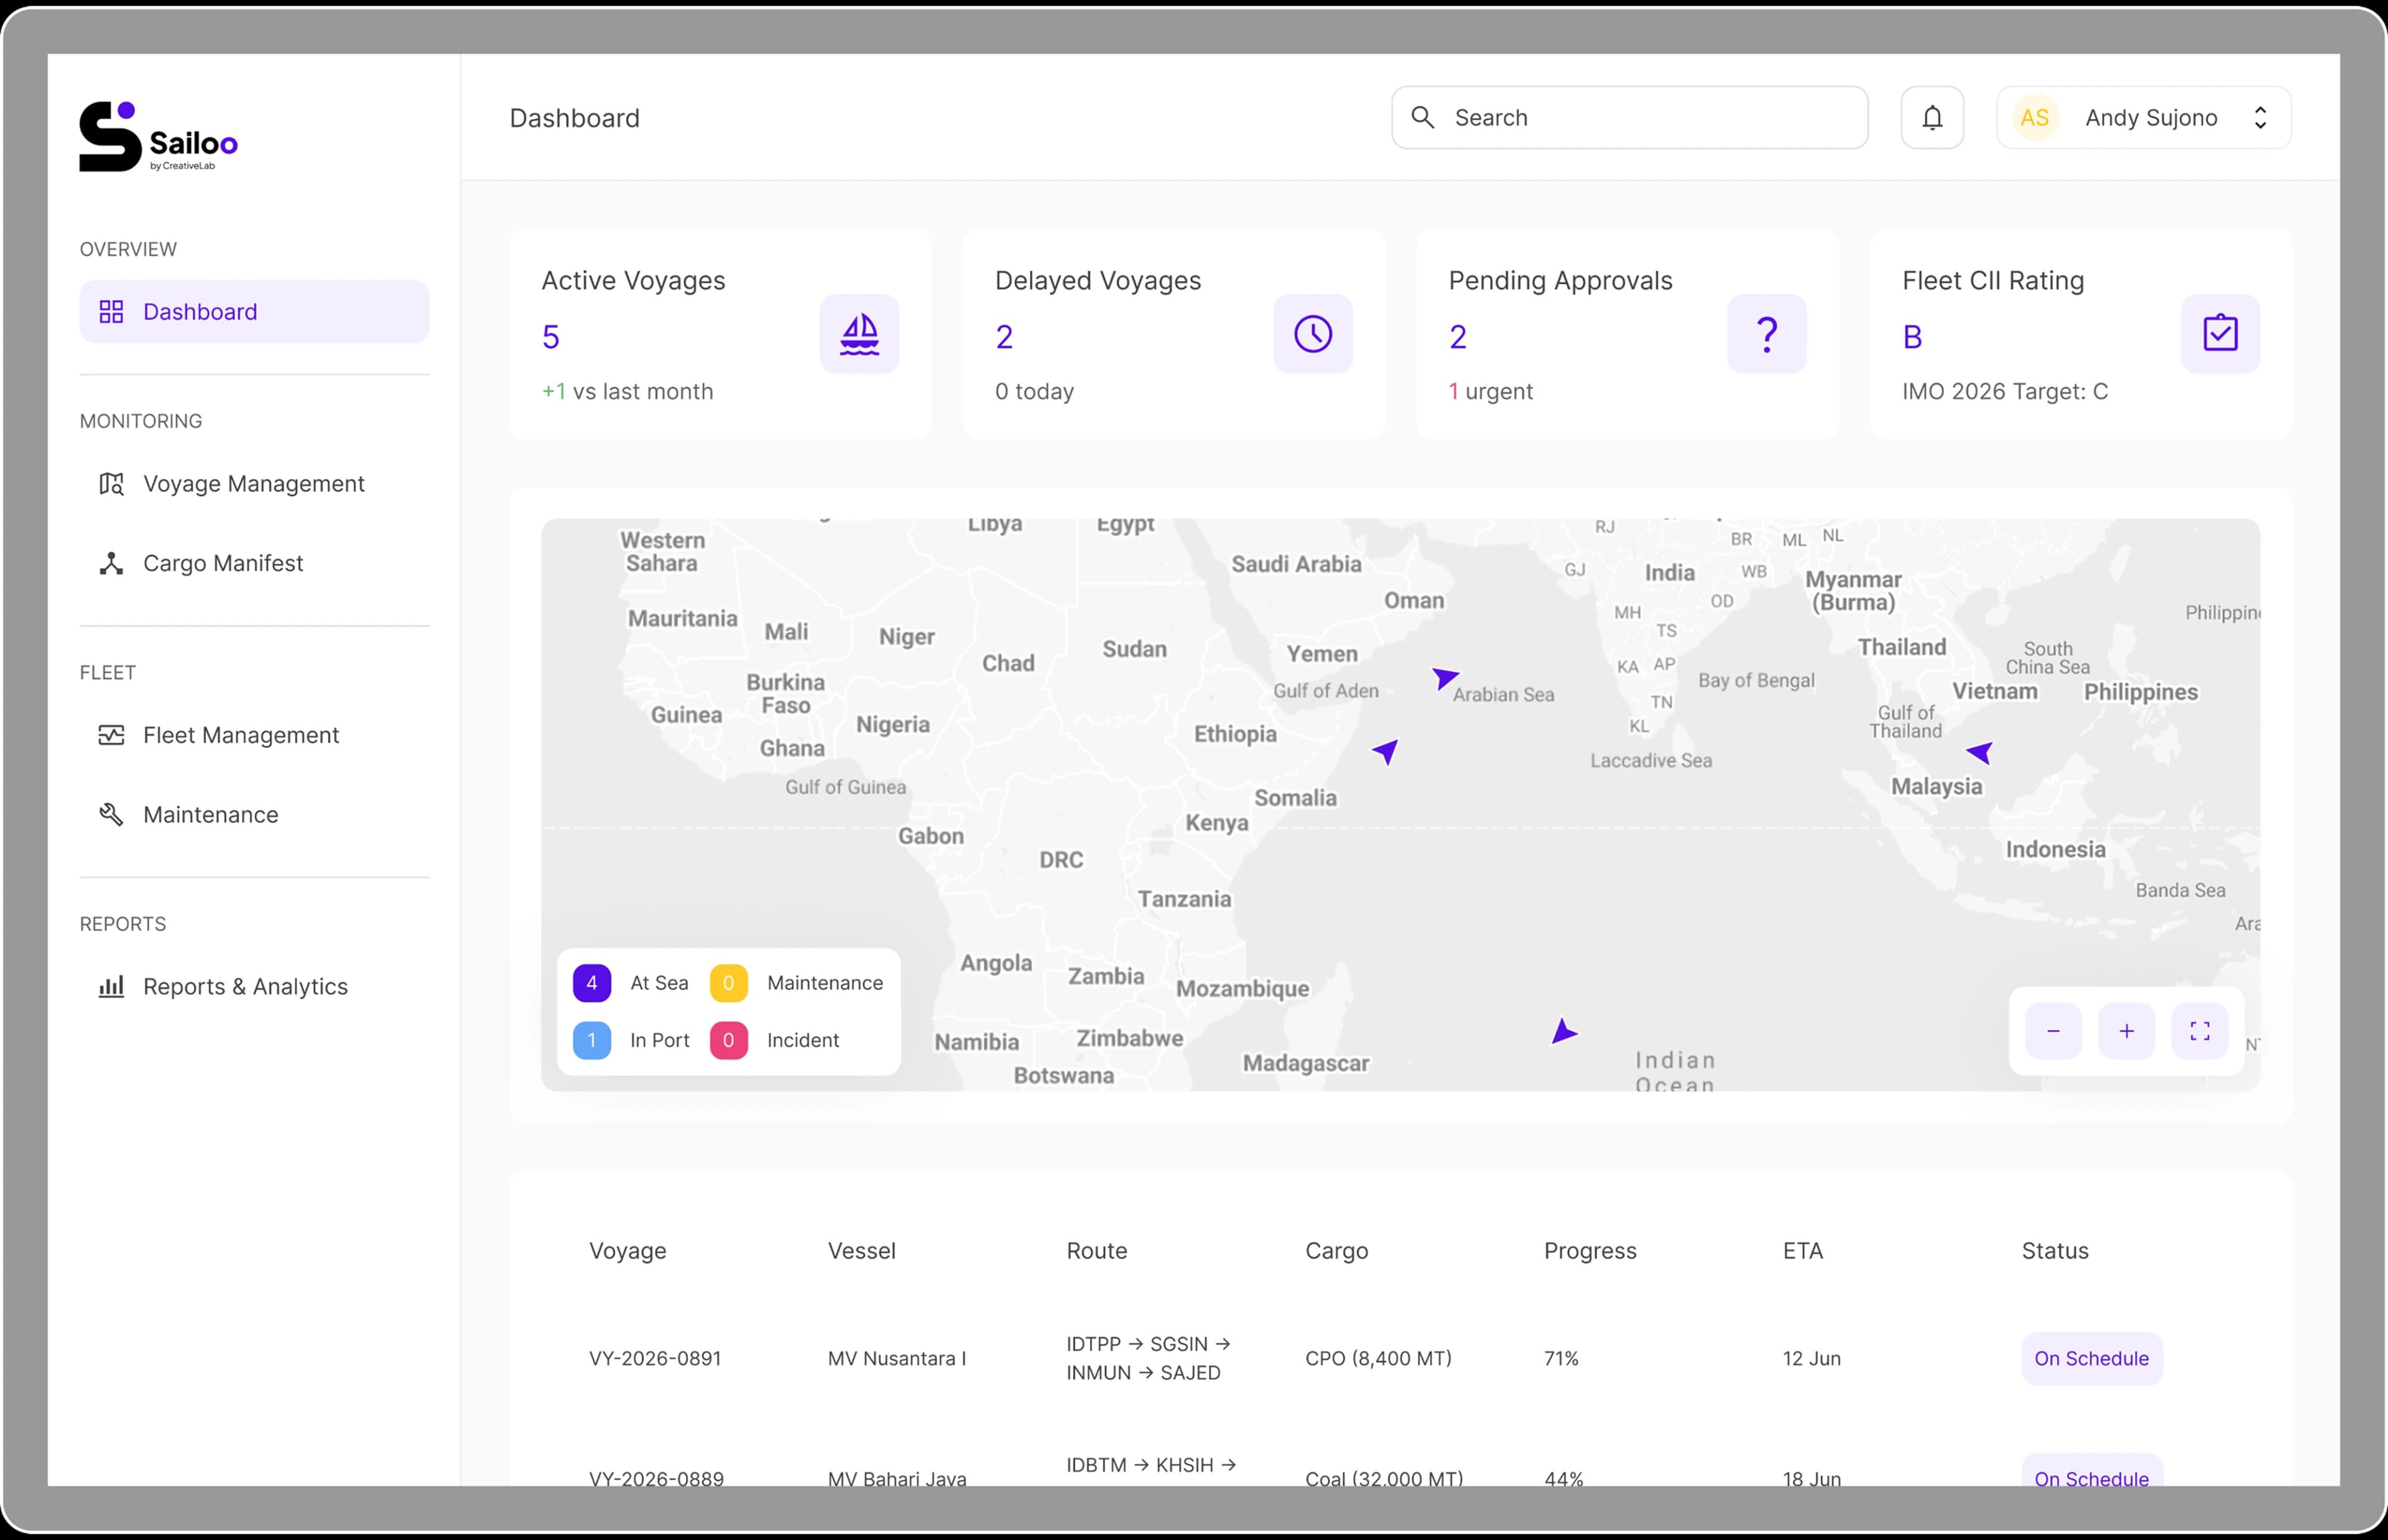
Task: Click the Dashboard grid icon
Action: pyautogui.click(x=111, y=312)
